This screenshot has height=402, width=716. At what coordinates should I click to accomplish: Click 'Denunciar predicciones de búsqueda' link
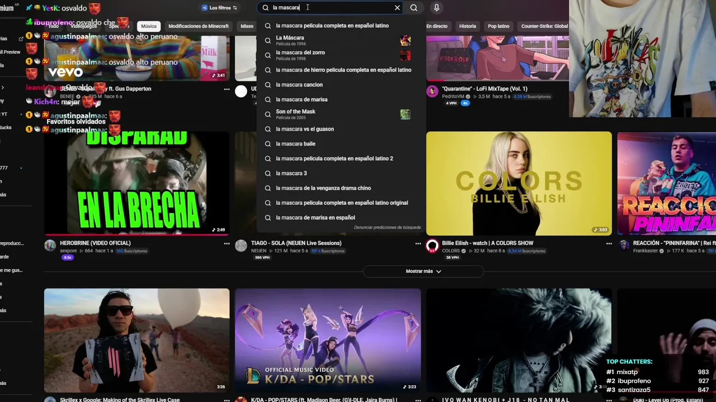[x=387, y=227]
